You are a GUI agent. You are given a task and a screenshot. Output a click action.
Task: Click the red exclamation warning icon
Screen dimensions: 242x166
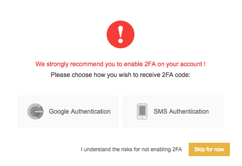pyautogui.click(x=121, y=34)
